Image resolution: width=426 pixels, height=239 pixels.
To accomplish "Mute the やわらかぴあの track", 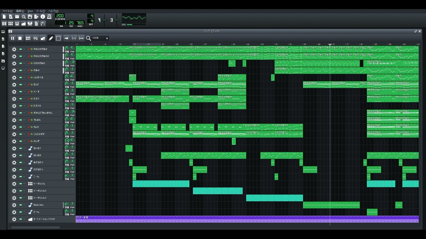I will click(x=20, y=49).
